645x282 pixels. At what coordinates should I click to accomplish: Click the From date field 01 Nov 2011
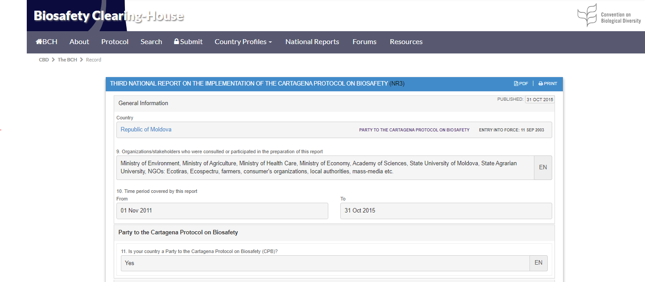[x=222, y=211]
